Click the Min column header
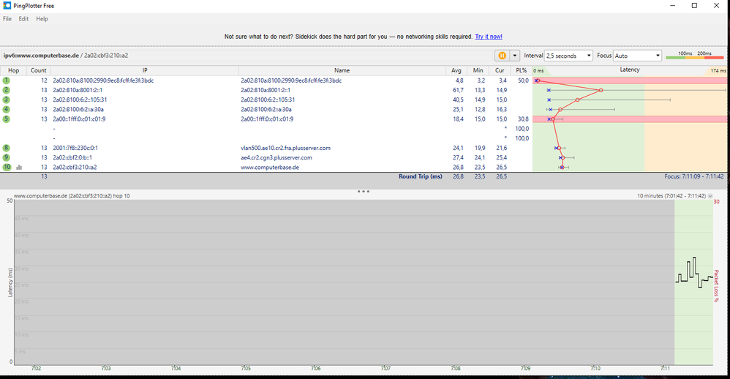Screen dimensions: 730x379 [x=478, y=70]
